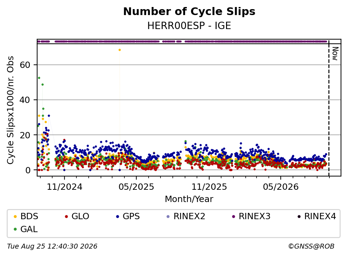Click the HERR00ESP - IGE subtitle
Screen dimensions: 348x257
coord(189,26)
